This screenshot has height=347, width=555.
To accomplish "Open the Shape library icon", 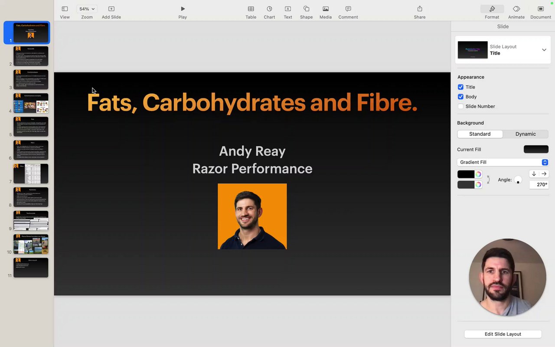I will pyautogui.click(x=306, y=9).
